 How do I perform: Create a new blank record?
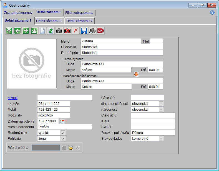[42, 31]
